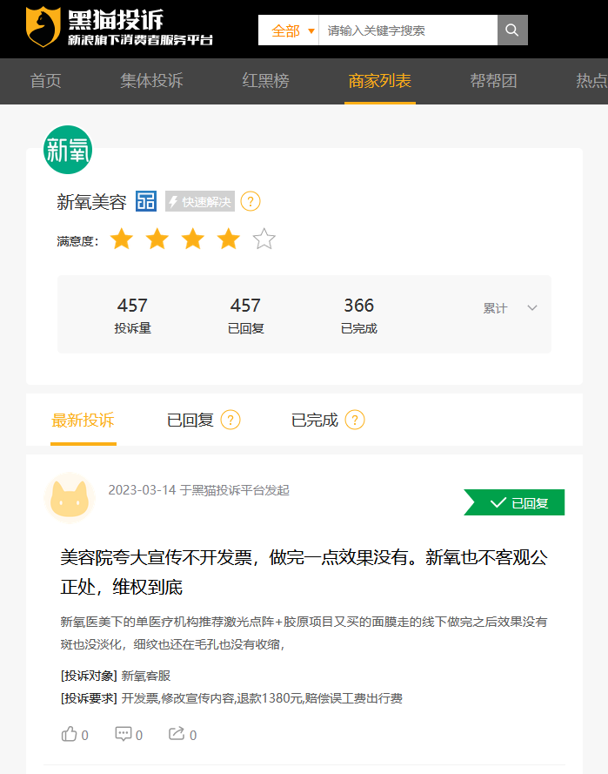
Task: Click the blue 品 brand badge icon
Action: click(x=146, y=201)
